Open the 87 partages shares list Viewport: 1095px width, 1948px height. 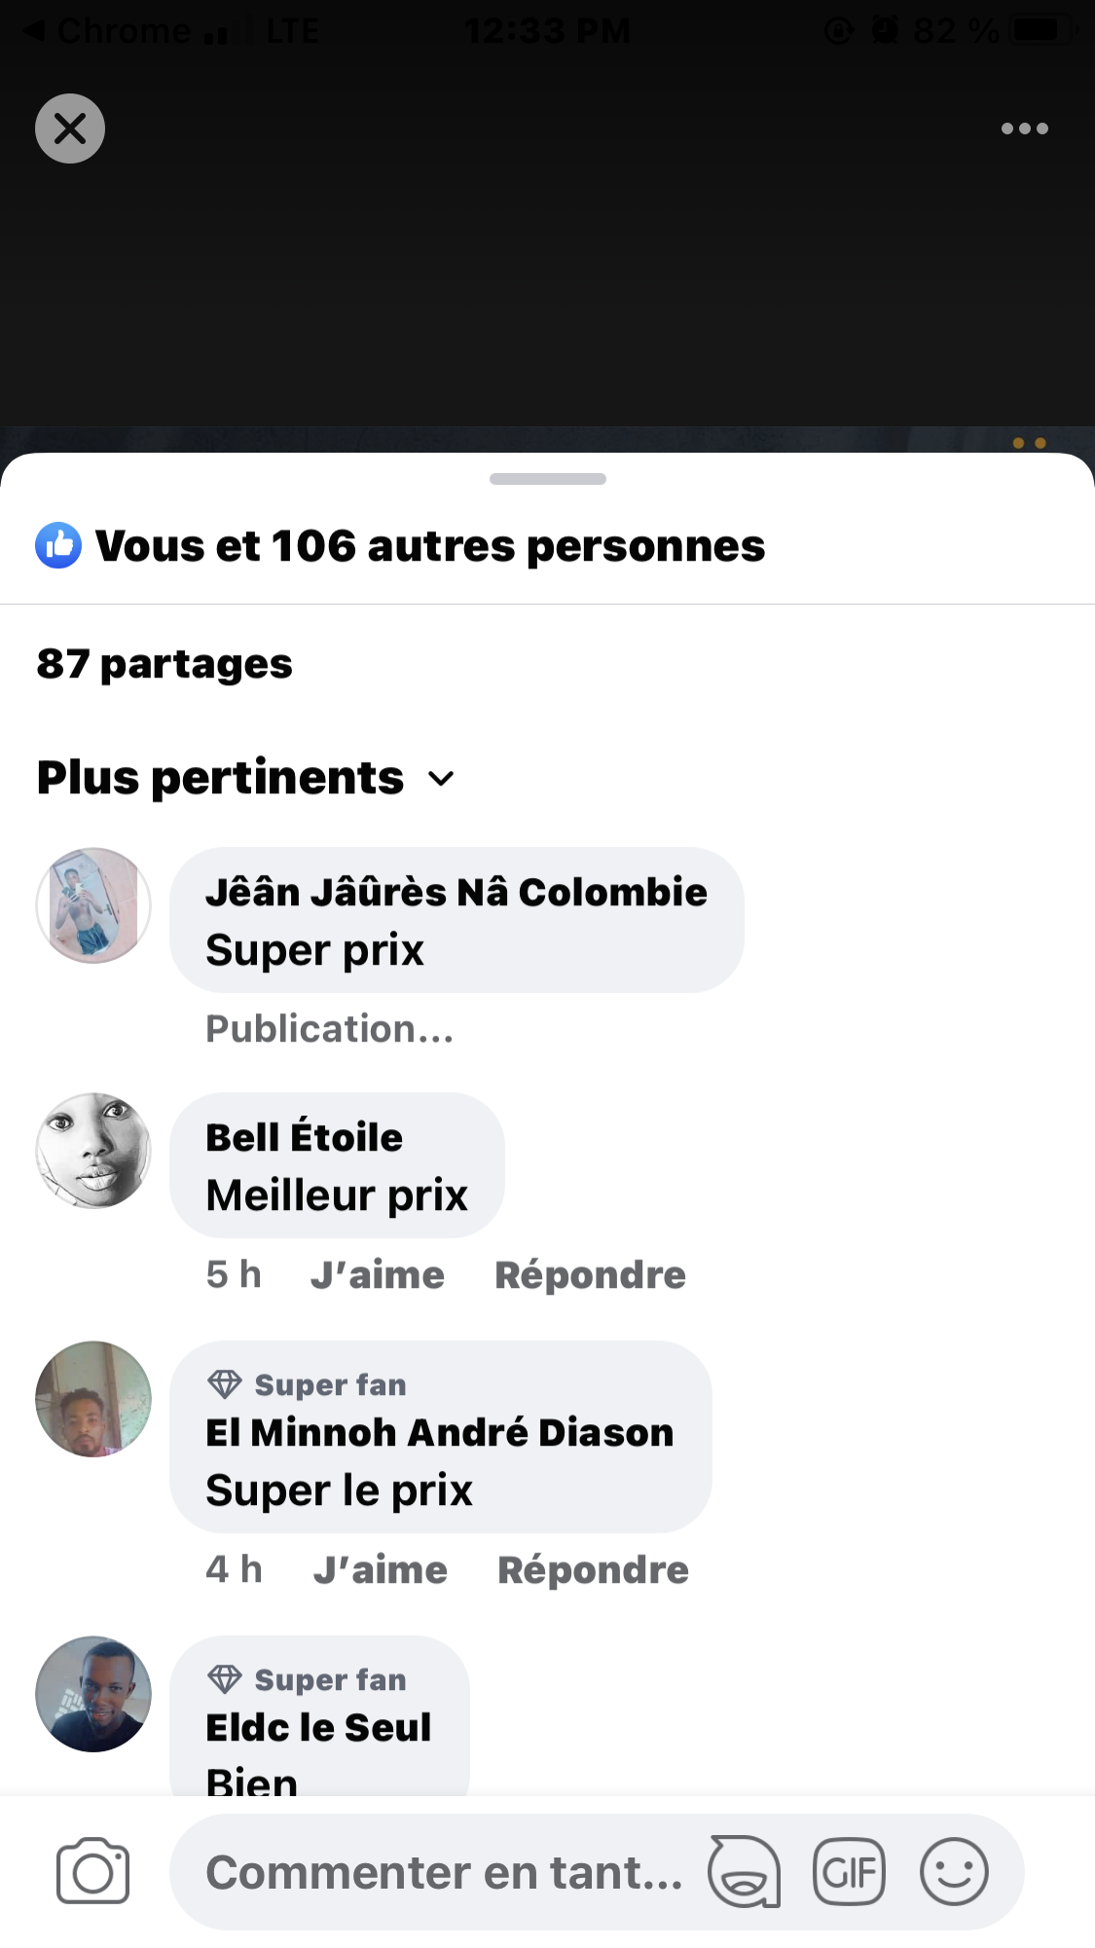point(164,664)
